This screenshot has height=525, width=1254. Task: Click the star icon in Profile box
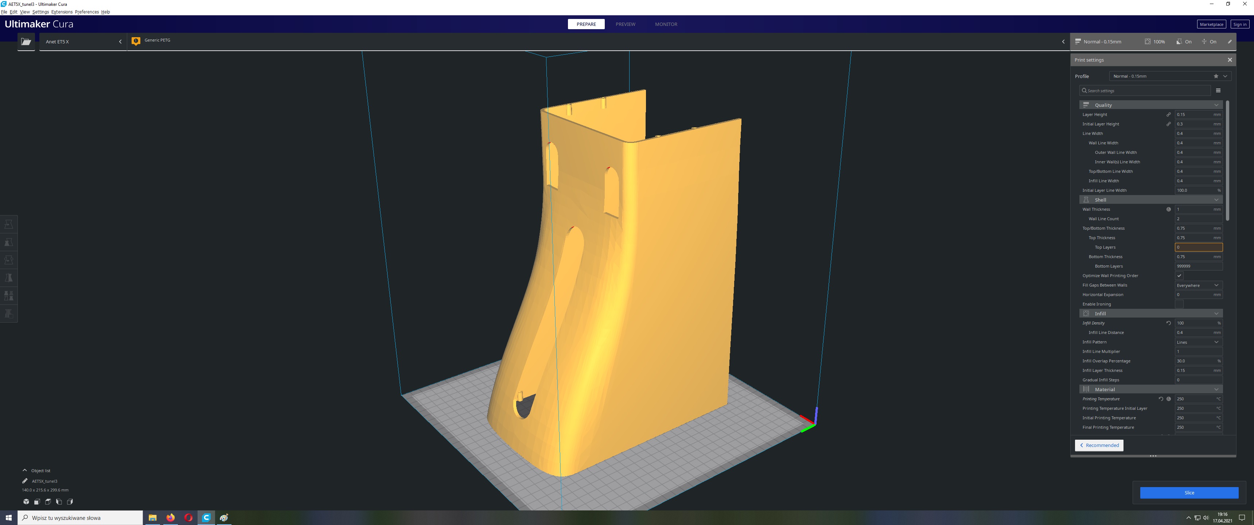(1216, 76)
